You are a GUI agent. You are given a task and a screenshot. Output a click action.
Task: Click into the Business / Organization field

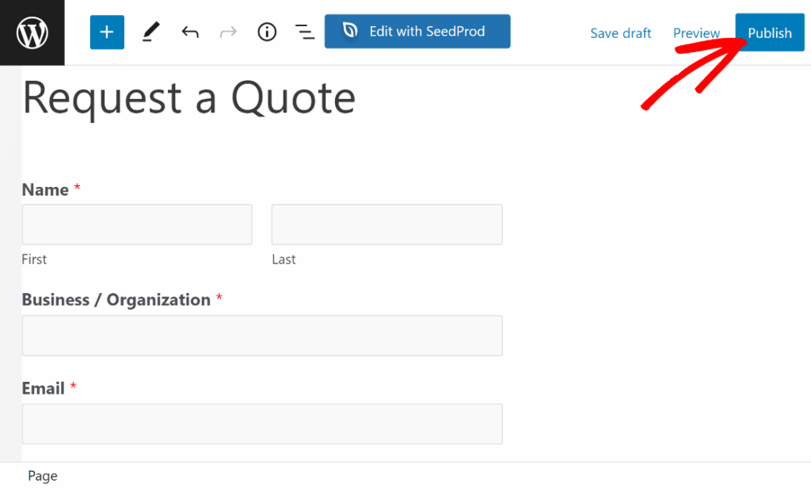coord(262,336)
